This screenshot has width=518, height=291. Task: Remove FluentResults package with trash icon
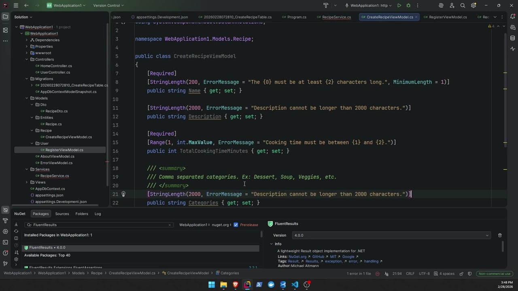pyautogui.click(x=500, y=235)
